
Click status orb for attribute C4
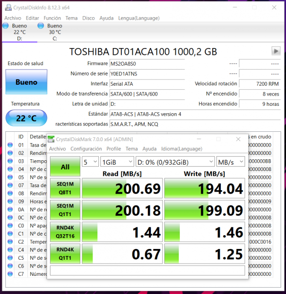[x=10, y=250]
